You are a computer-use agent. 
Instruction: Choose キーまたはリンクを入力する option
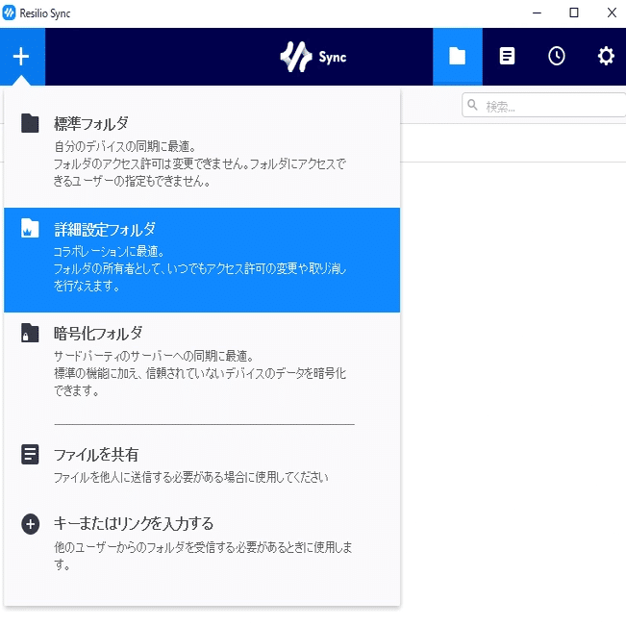click(202, 543)
